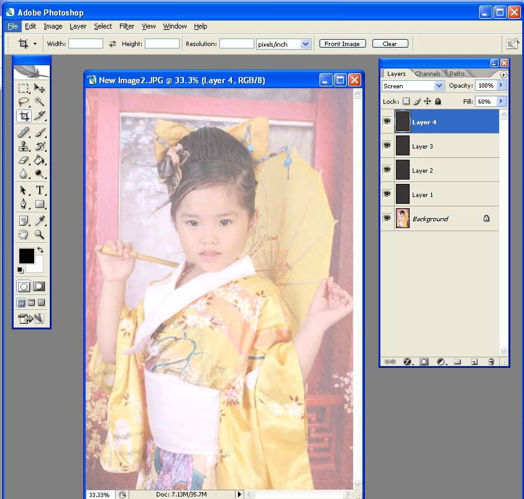This screenshot has width=524, height=499.
Task: Click the Front Image button
Action: tap(342, 43)
